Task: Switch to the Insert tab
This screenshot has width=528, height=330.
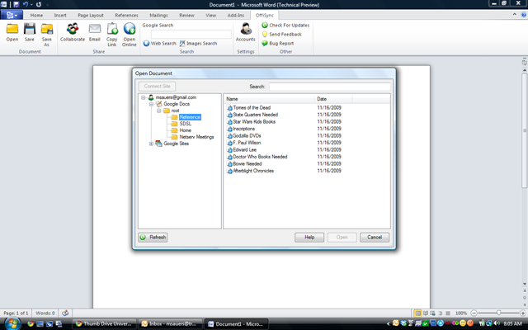Action: (60, 15)
